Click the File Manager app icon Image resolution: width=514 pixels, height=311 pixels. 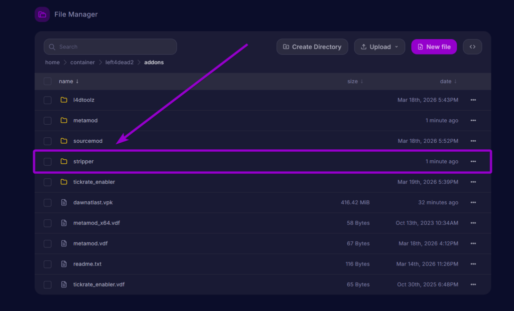pyautogui.click(x=42, y=14)
